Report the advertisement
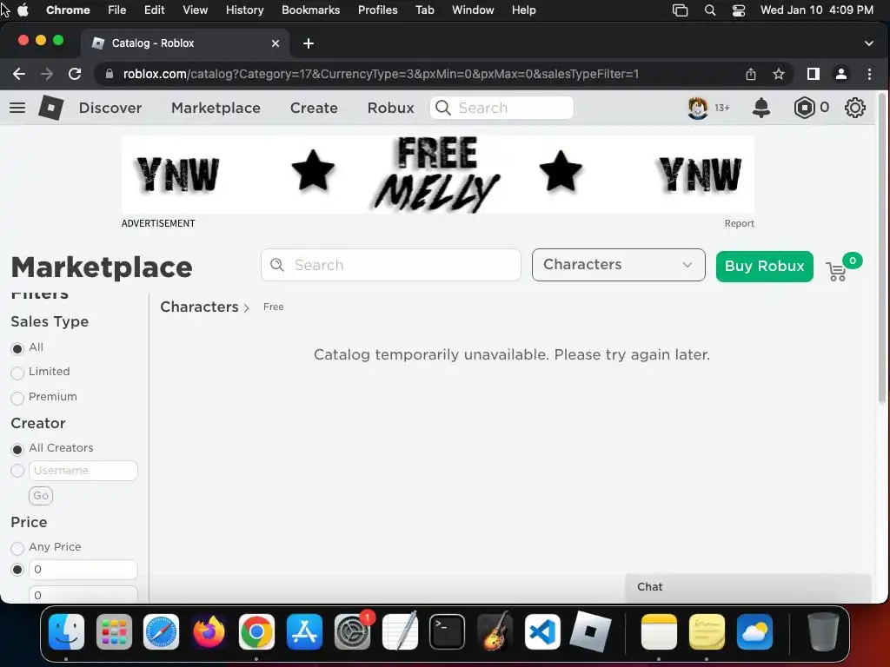 point(739,223)
